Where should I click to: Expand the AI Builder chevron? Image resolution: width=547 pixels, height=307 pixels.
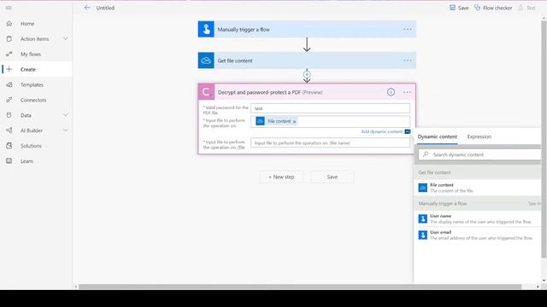tap(65, 130)
